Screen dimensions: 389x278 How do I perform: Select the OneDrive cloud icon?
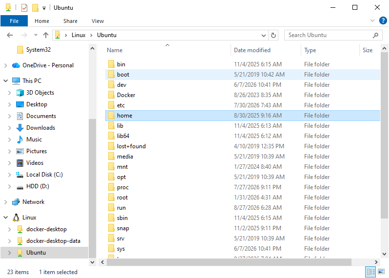(x=16, y=65)
